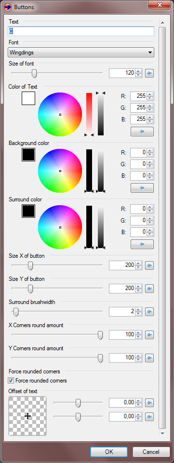Click the Size of font slider handle

(34, 73)
